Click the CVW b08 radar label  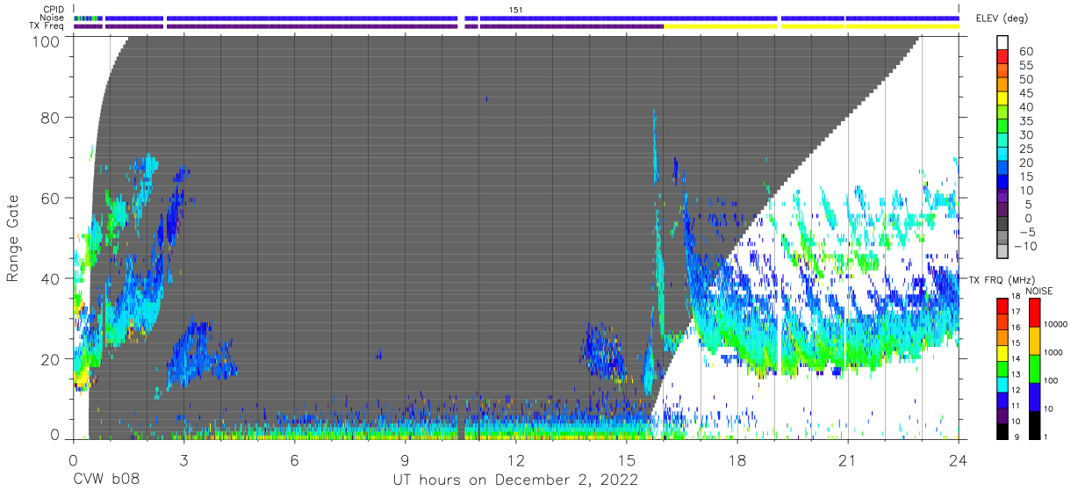(x=106, y=480)
